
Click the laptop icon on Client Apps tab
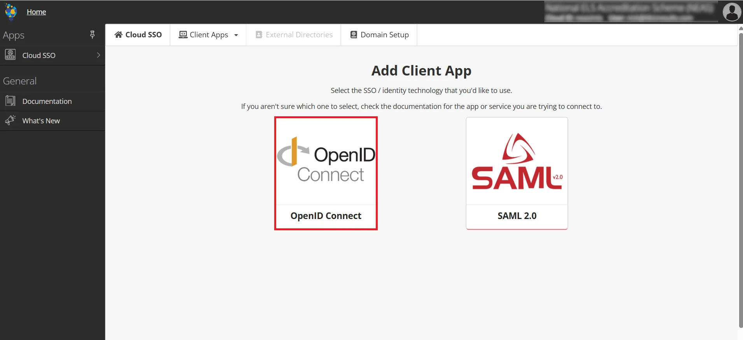click(183, 35)
